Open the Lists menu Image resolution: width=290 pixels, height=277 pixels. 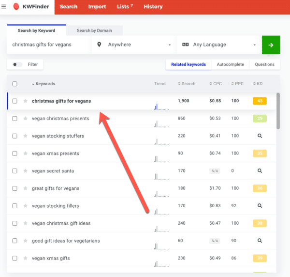click(x=125, y=7)
